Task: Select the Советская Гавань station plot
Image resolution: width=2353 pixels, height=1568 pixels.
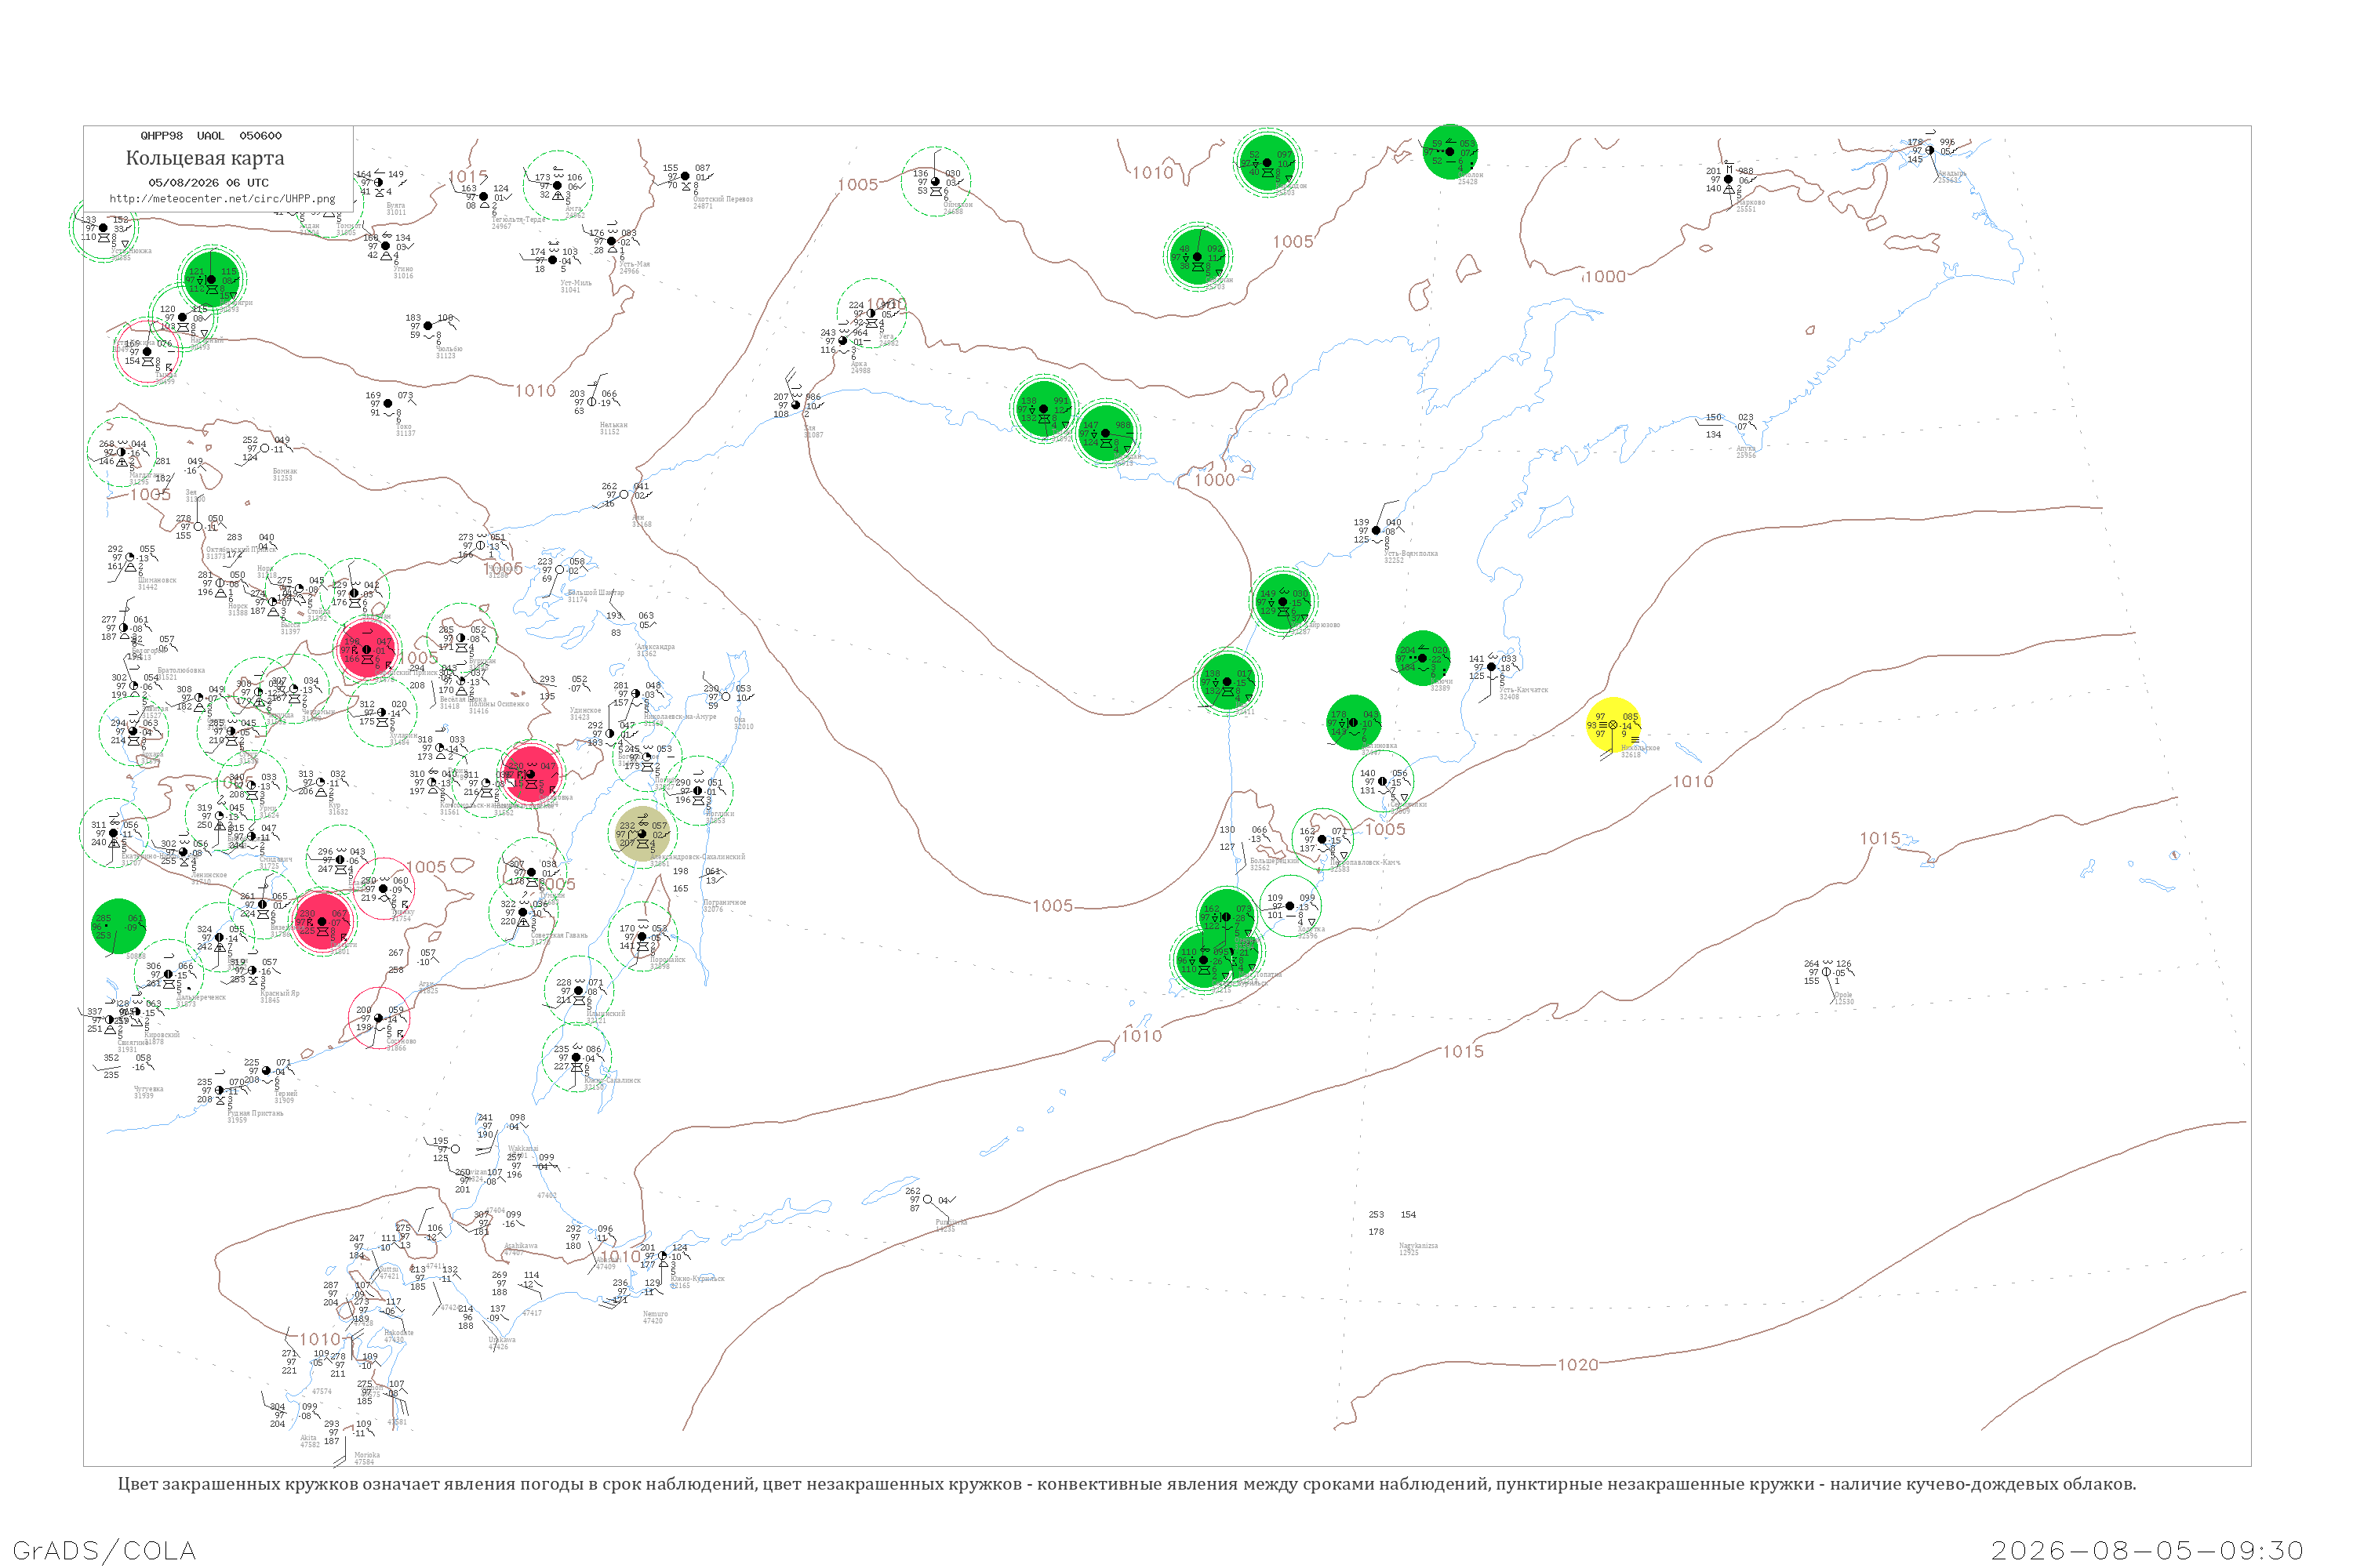Action: point(523,912)
